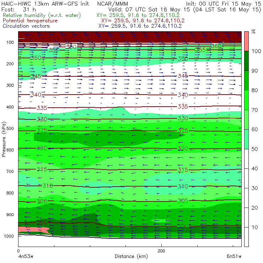Screen dimensions: 263x263
Task: Click the dark maroon band at the plot top
Action: tap(130, 37)
